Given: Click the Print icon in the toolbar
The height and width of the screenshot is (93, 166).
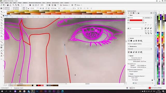Looking at the screenshot, I should (x=10, y=5).
